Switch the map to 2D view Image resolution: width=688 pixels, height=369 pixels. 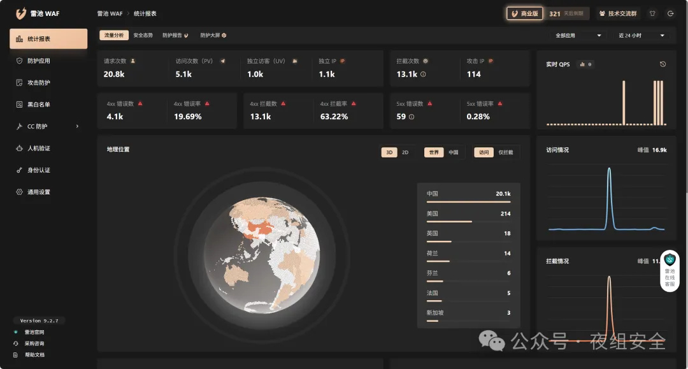pyautogui.click(x=405, y=152)
